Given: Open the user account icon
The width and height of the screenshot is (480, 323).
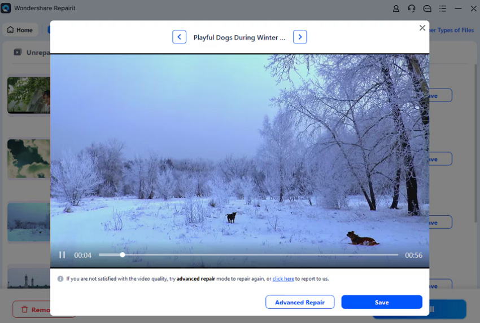Looking at the screenshot, I should pyautogui.click(x=396, y=8).
